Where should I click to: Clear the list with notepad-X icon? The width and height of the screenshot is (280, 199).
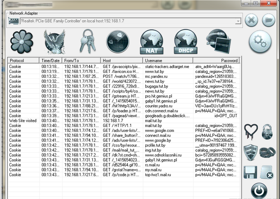[268, 173]
